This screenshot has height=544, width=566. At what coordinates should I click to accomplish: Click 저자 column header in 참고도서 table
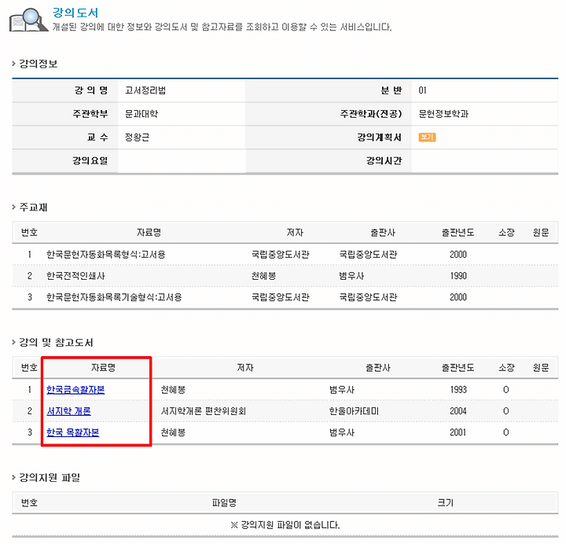(245, 367)
